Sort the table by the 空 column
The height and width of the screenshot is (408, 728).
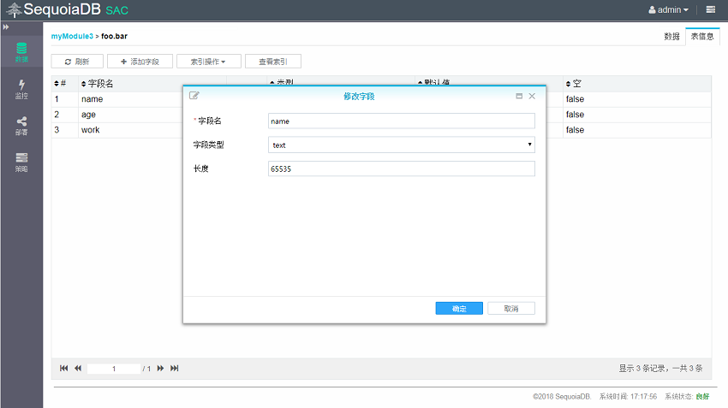(x=574, y=84)
